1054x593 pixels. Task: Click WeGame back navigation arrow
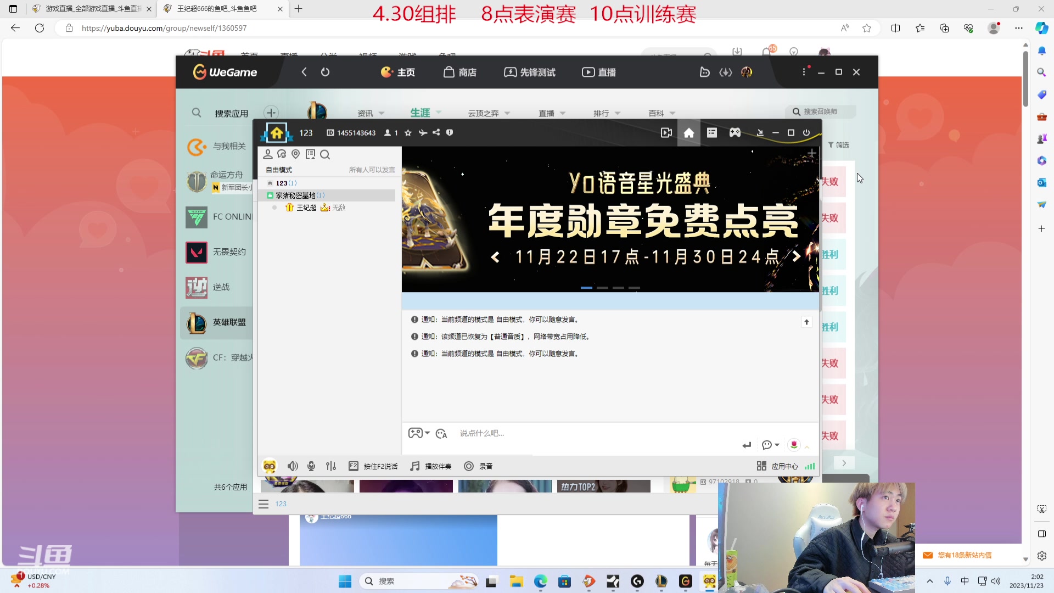pos(304,72)
